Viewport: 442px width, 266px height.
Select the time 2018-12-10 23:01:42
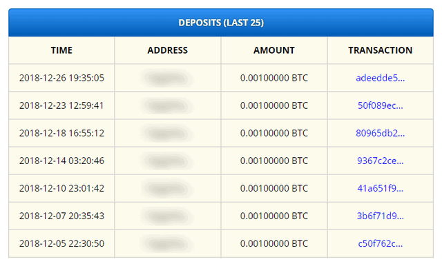click(x=61, y=188)
